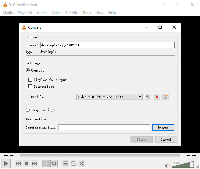The width and height of the screenshot is (200, 169).
Task: Toggle fullscreen video mode
Action: tap(46, 164)
